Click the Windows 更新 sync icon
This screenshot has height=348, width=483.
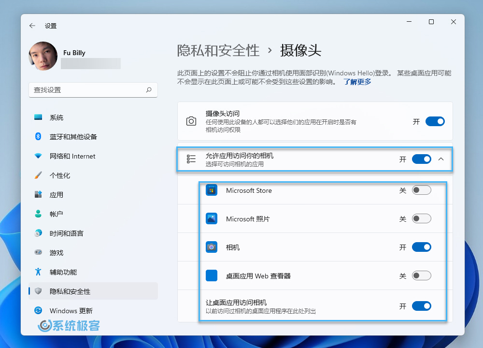coord(38,310)
